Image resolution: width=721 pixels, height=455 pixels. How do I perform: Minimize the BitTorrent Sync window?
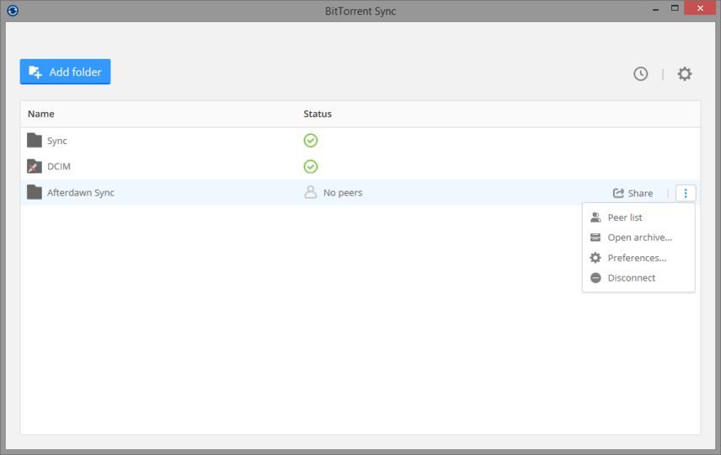pyautogui.click(x=655, y=9)
